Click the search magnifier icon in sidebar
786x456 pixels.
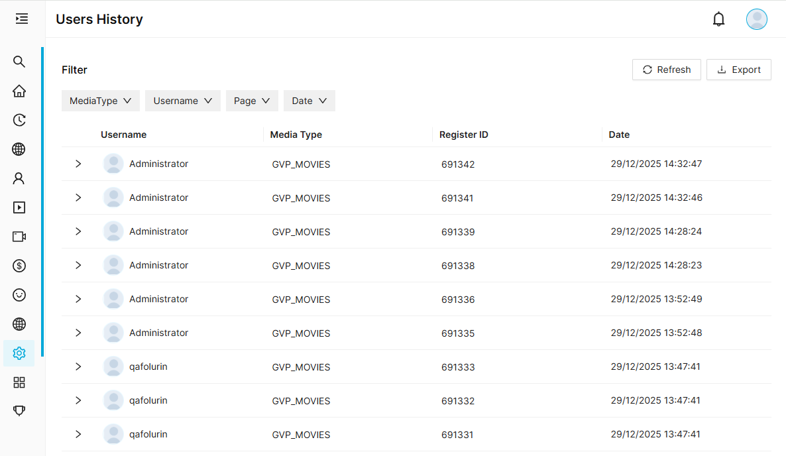[x=19, y=62]
